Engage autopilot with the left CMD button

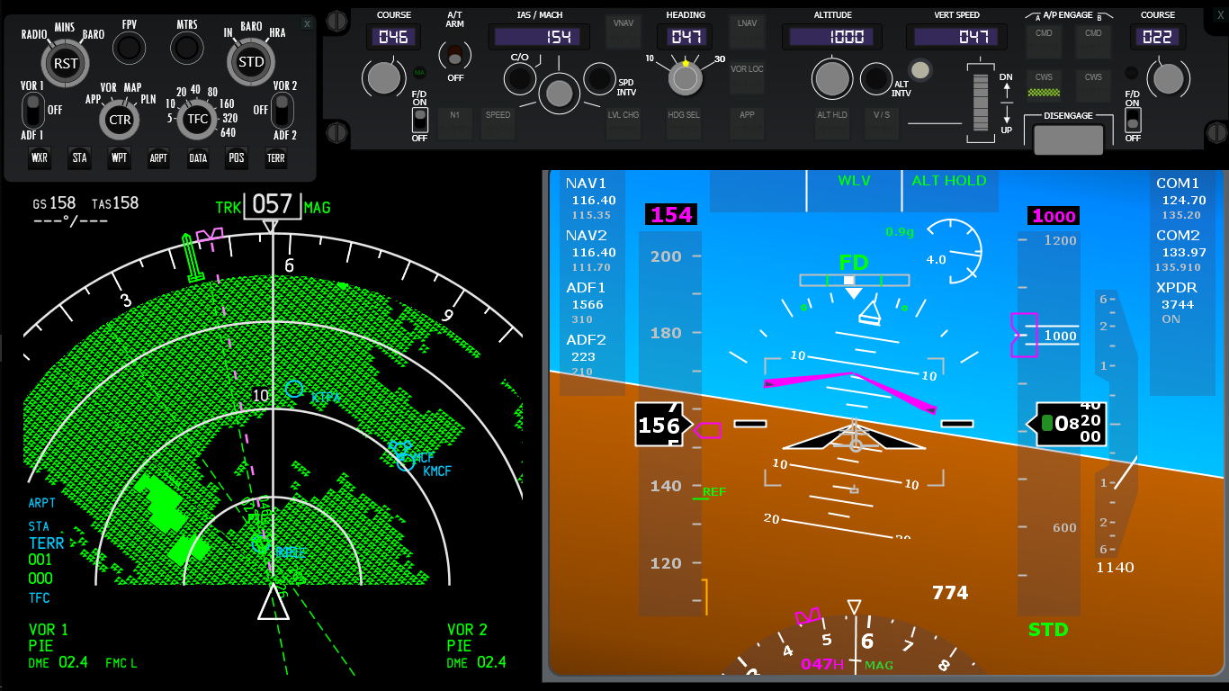(x=1044, y=40)
